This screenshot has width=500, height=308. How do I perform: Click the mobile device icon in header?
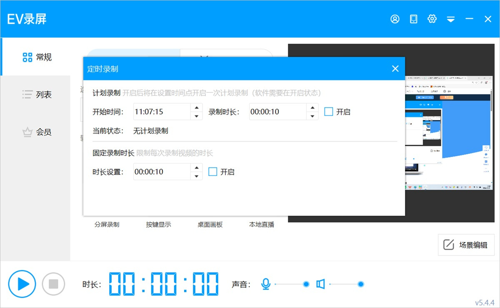(x=413, y=19)
